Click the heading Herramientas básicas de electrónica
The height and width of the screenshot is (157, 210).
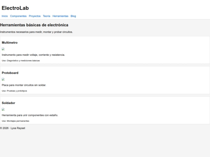click(x=34, y=25)
